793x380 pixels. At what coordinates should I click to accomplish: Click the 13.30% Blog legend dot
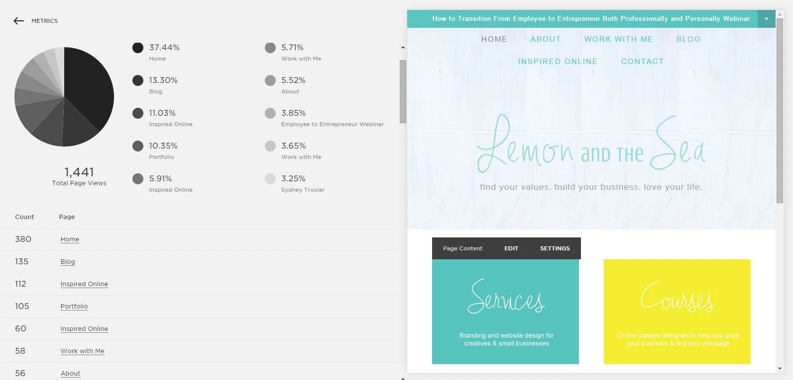pyautogui.click(x=138, y=80)
